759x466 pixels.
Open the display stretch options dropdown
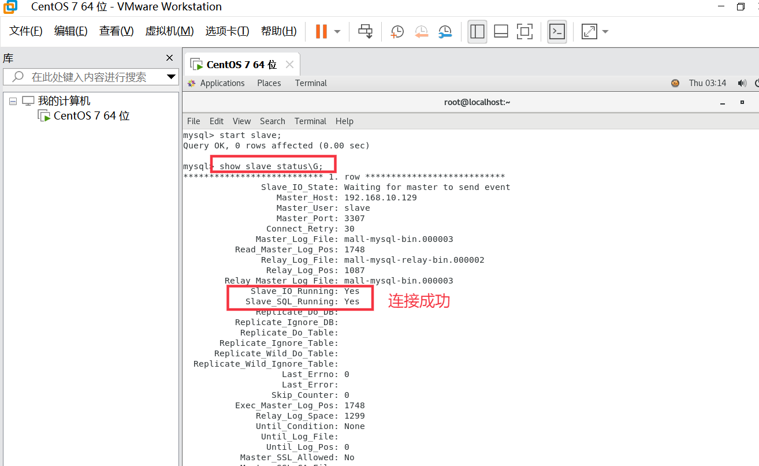point(605,32)
